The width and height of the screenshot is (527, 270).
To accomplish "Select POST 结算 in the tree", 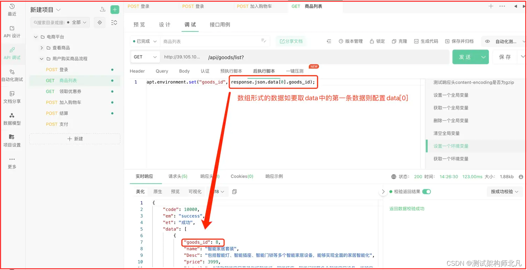I will (x=75, y=113).
